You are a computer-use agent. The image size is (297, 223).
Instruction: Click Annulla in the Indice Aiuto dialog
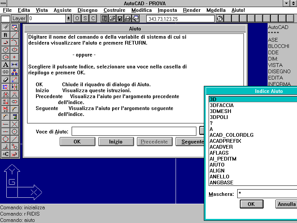[x=287, y=204]
